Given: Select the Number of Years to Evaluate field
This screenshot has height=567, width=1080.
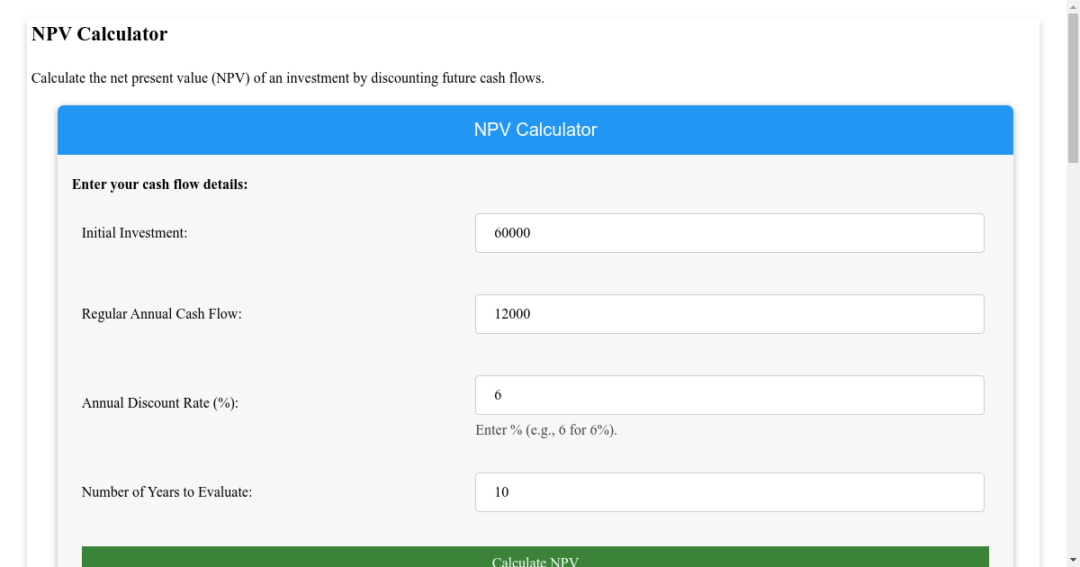Looking at the screenshot, I should pos(729,491).
